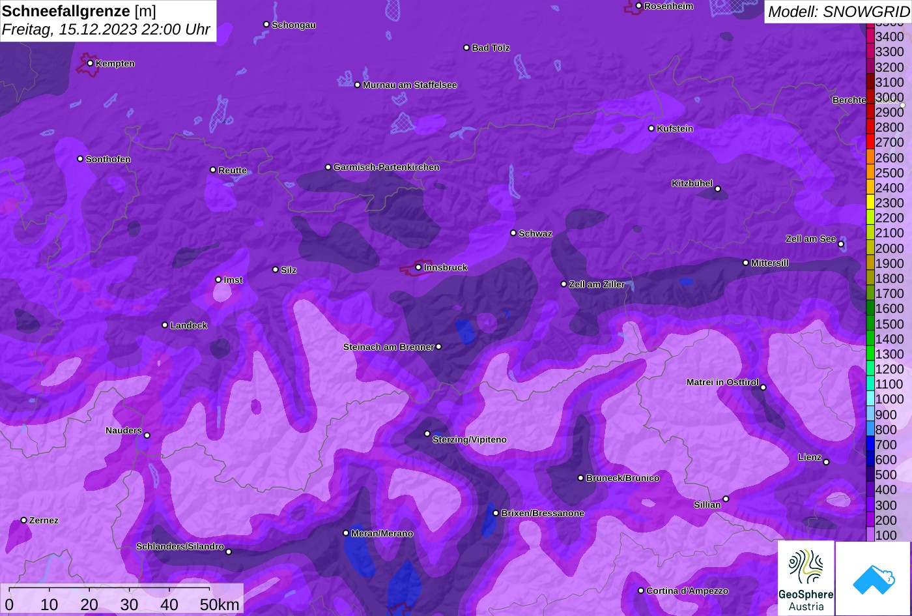912x616 pixels.
Task: Click the Zernez marker dot
Action: click(x=24, y=520)
